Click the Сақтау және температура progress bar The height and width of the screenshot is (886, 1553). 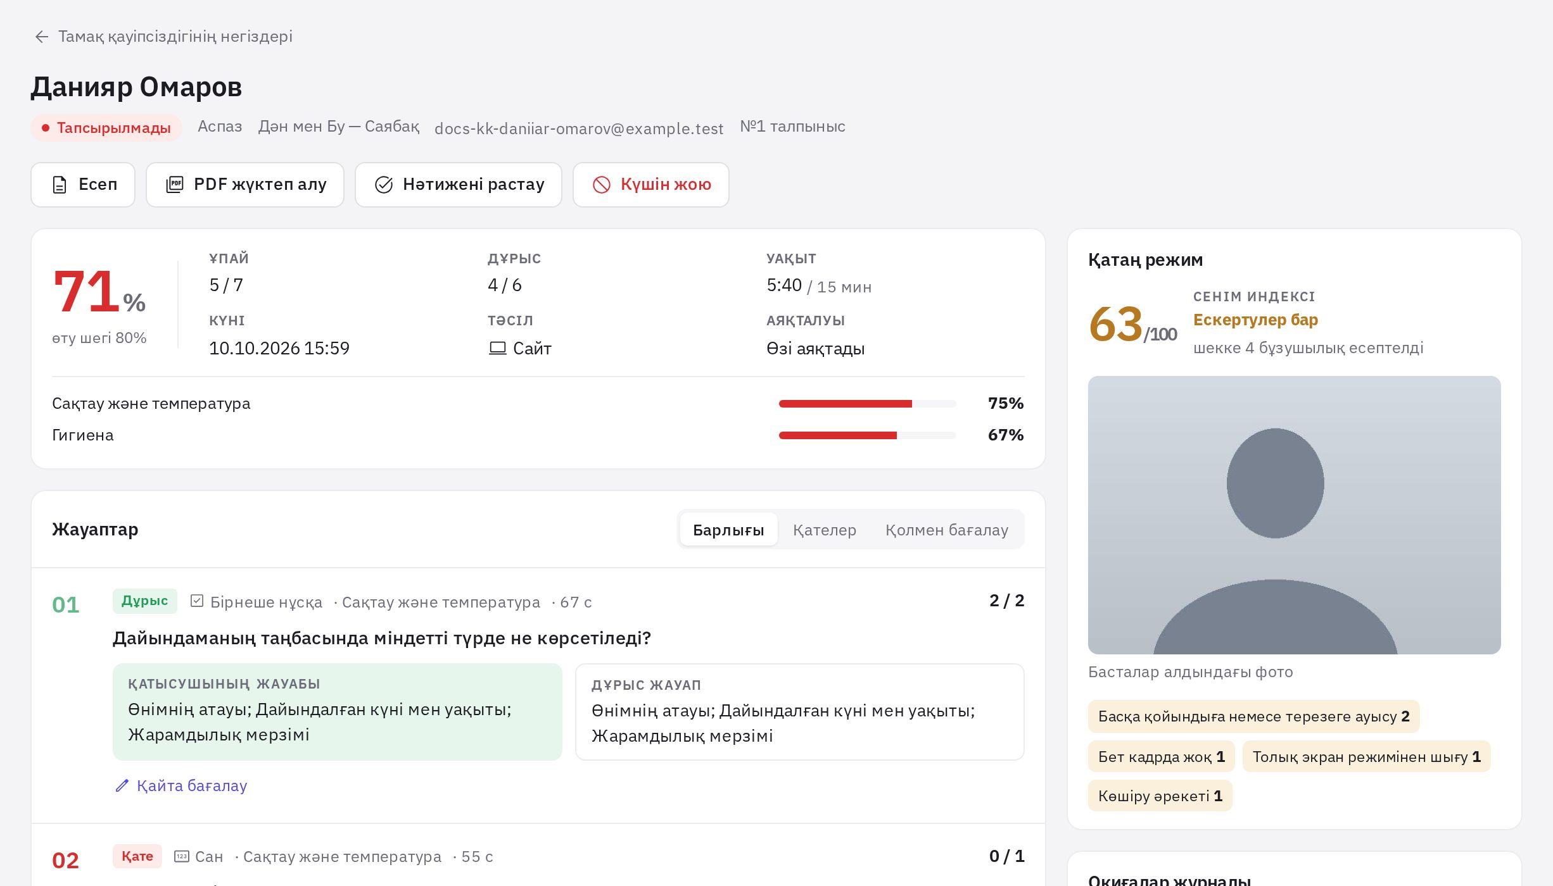click(x=868, y=404)
